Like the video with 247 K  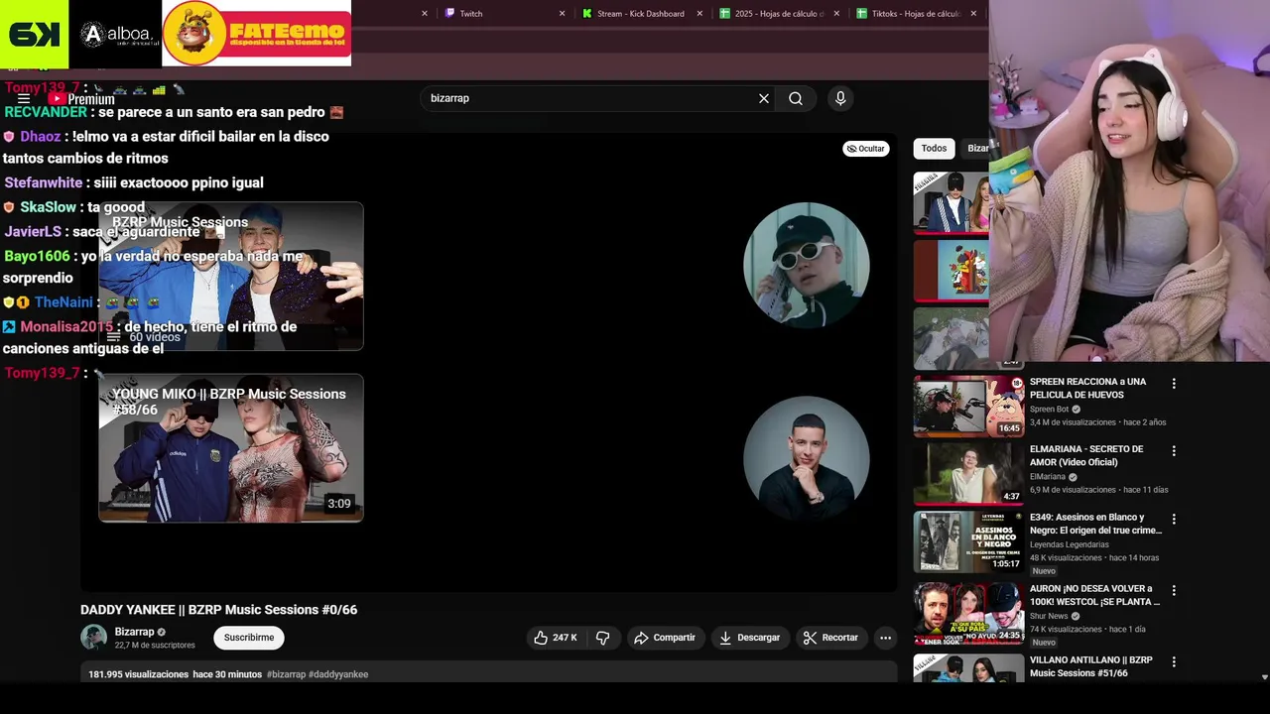[555, 638]
